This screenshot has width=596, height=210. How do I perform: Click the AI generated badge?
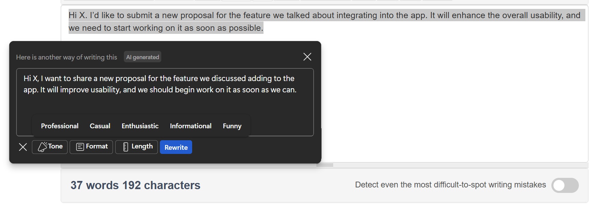pyautogui.click(x=142, y=57)
